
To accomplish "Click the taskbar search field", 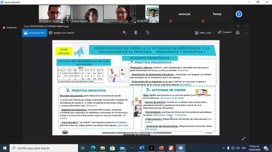I will click(x=44, y=148).
